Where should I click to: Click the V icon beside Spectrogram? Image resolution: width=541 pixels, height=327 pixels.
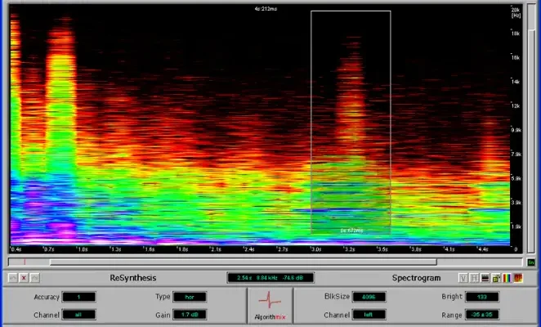[463, 278]
